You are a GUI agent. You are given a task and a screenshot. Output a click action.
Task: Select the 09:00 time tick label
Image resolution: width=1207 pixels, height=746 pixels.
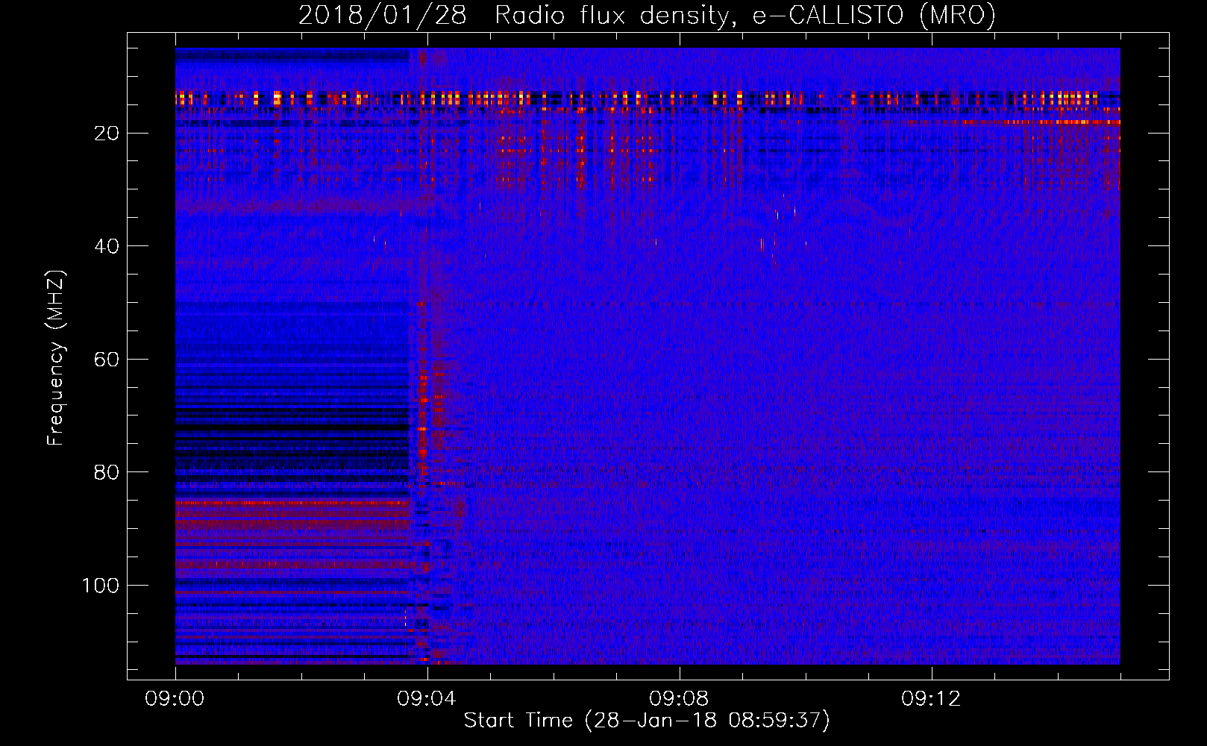(175, 699)
